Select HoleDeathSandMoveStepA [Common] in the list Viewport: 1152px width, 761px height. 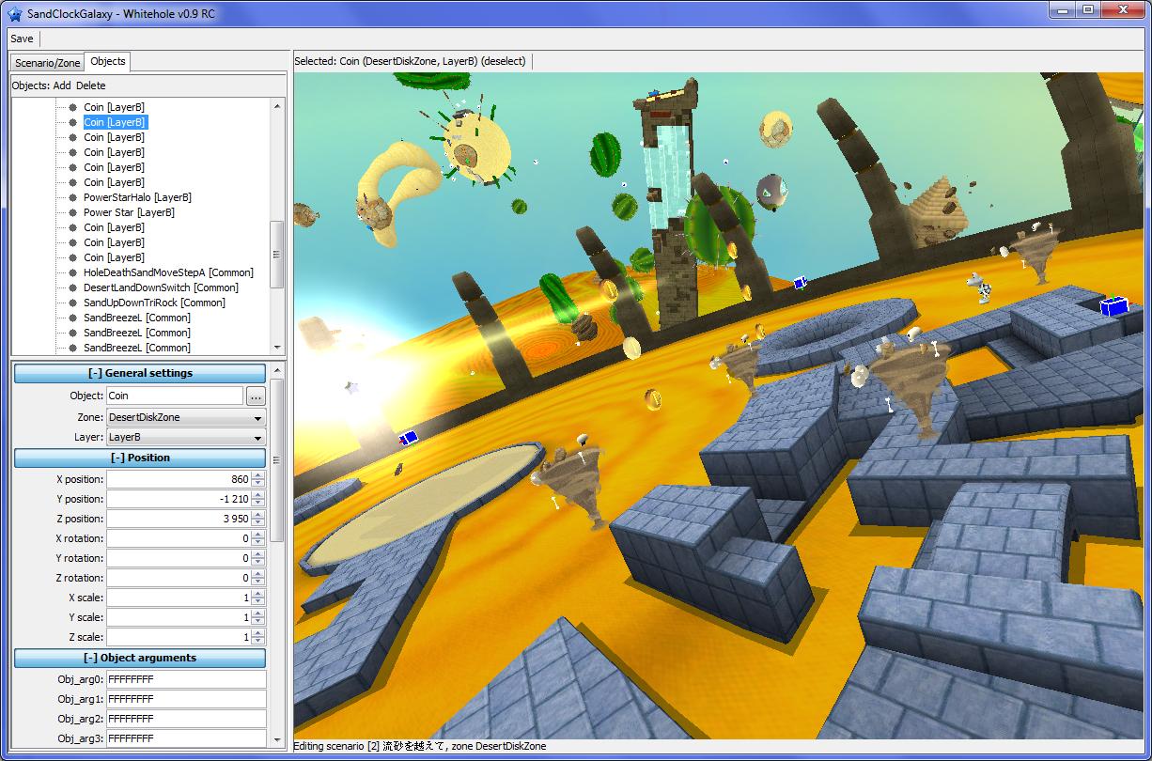point(168,272)
